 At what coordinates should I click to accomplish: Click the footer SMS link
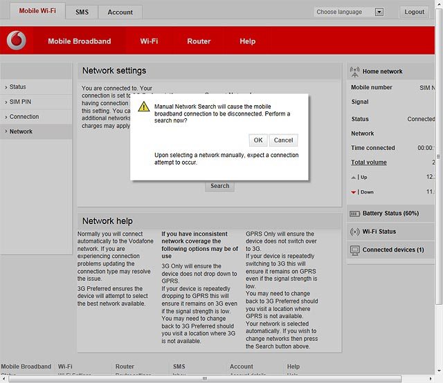pyautogui.click(x=179, y=366)
